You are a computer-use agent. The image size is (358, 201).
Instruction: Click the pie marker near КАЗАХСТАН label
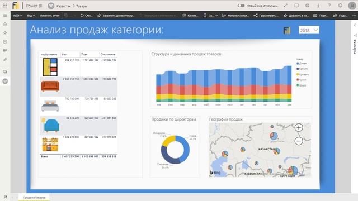[277, 151]
